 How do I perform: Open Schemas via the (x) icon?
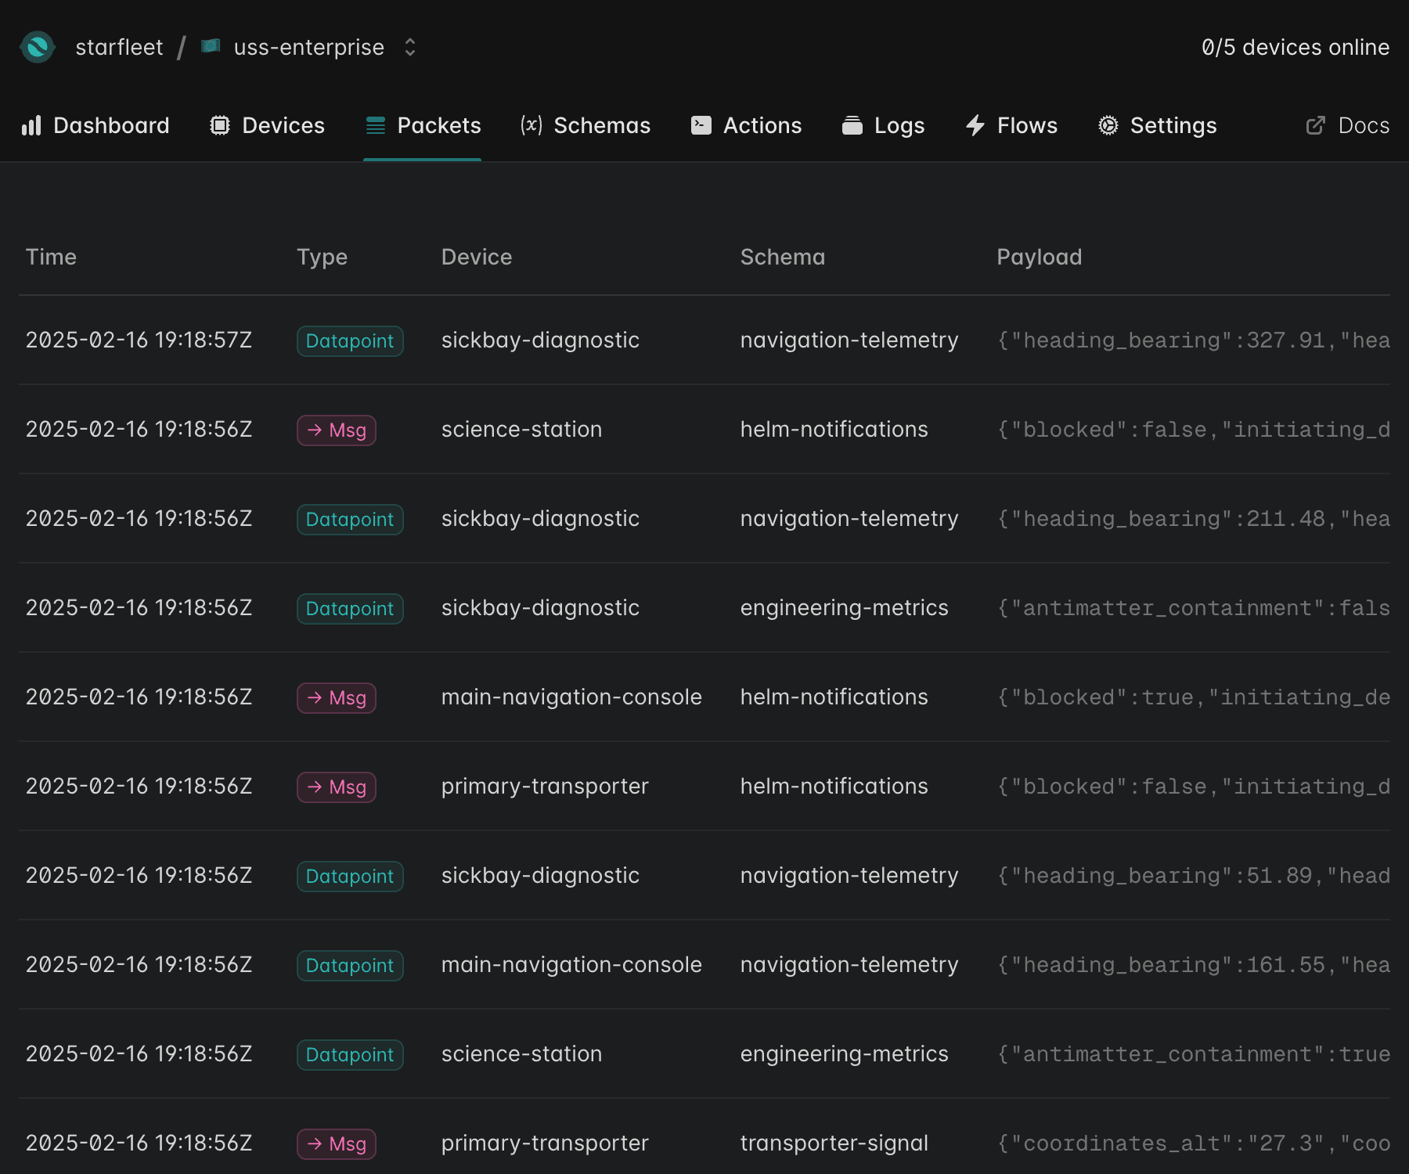[x=530, y=125]
